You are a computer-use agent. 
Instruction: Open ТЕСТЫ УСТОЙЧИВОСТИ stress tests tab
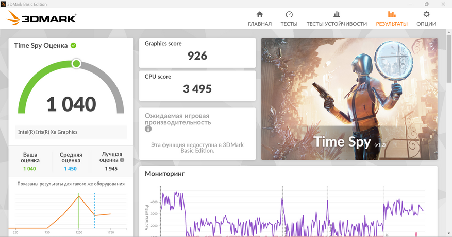337,19
